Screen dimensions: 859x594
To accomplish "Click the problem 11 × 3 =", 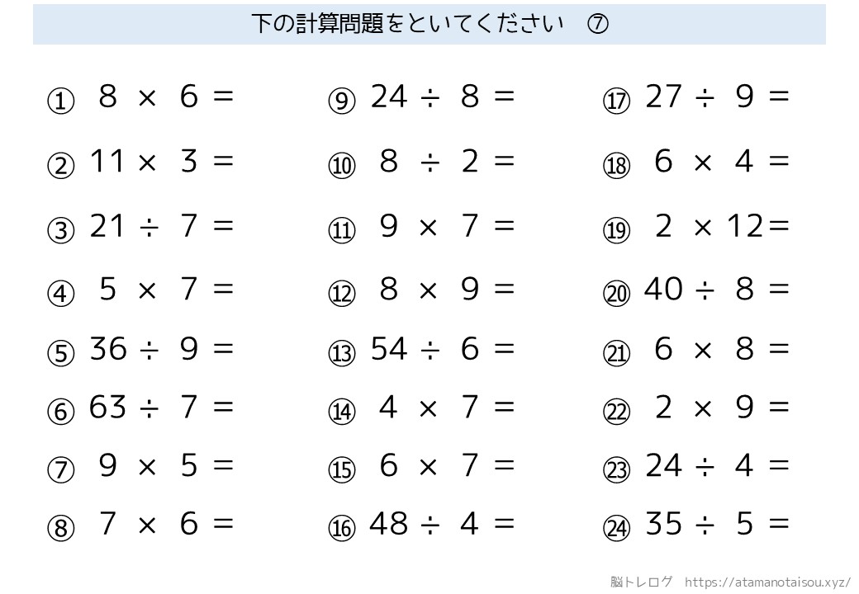I will (162, 162).
